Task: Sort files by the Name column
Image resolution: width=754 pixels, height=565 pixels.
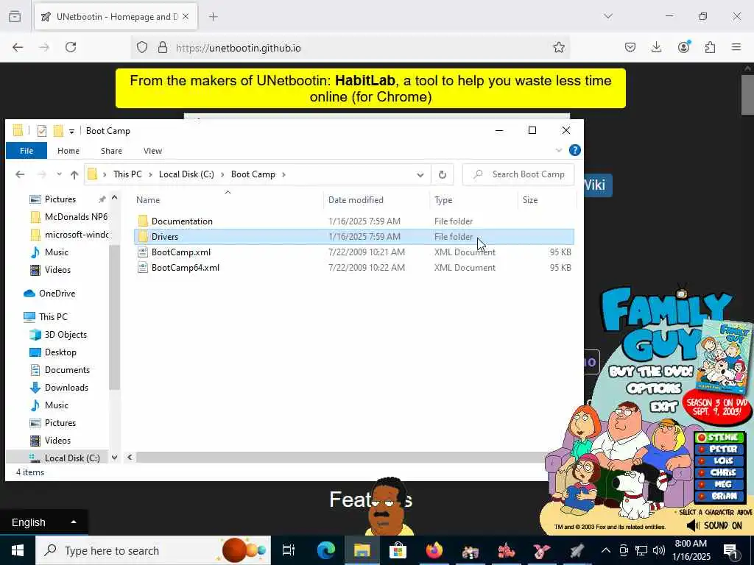Action: tap(148, 200)
